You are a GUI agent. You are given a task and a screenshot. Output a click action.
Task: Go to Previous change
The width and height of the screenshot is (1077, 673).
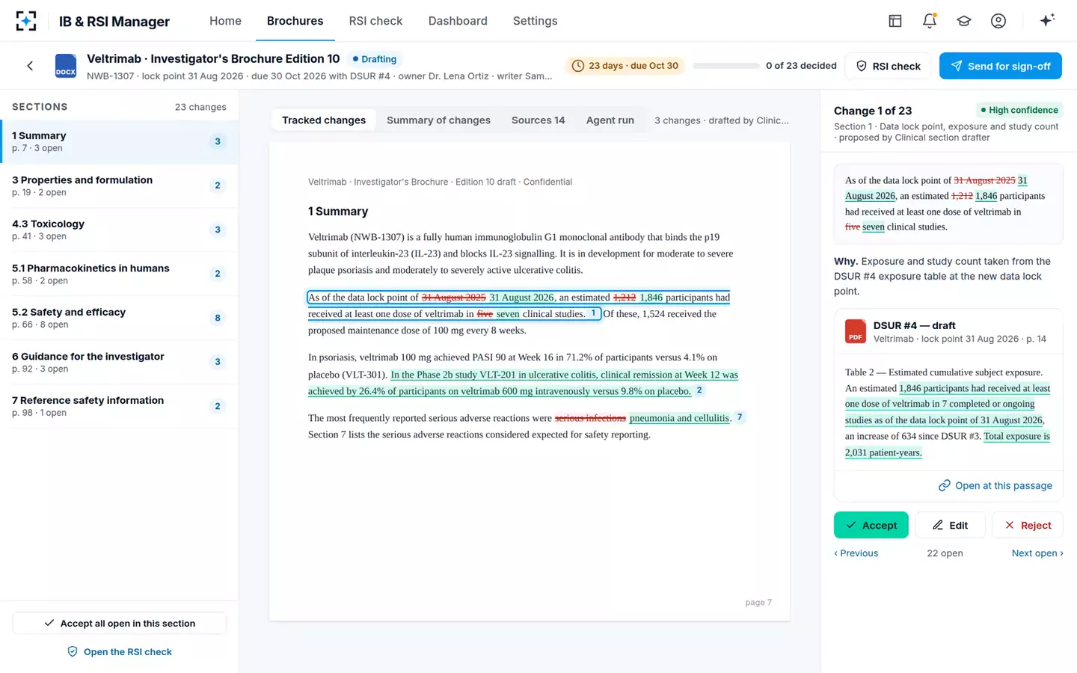(856, 553)
